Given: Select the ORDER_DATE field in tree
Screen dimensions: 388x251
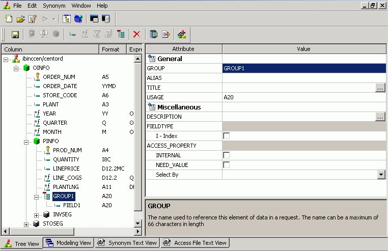Looking at the screenshot, I should point(60,86).
